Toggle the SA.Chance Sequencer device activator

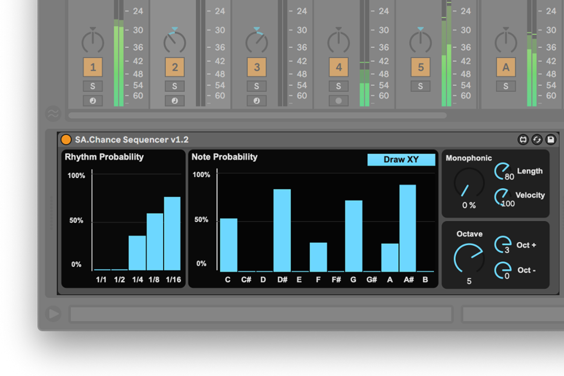[66, 139]
